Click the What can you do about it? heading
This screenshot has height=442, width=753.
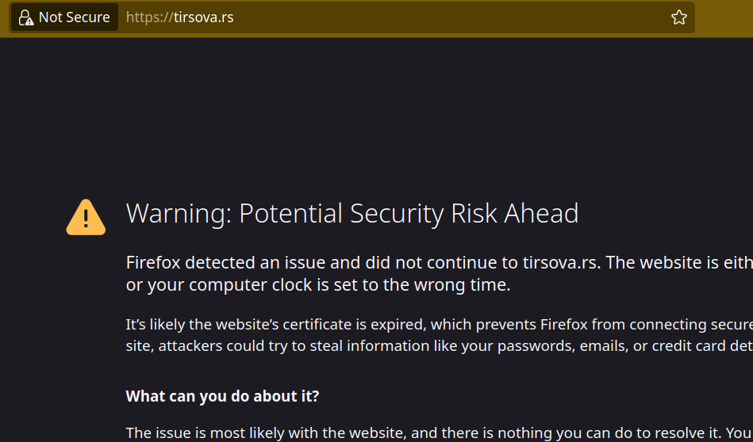pyautogui.click(x=222, y=396)
